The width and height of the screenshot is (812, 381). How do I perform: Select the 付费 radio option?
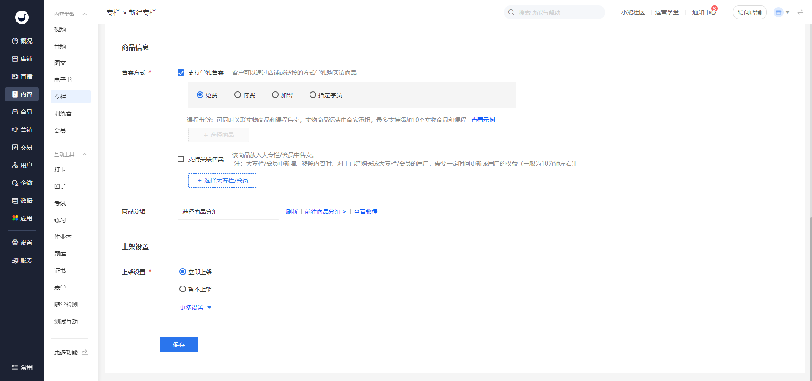pos(238,95)
